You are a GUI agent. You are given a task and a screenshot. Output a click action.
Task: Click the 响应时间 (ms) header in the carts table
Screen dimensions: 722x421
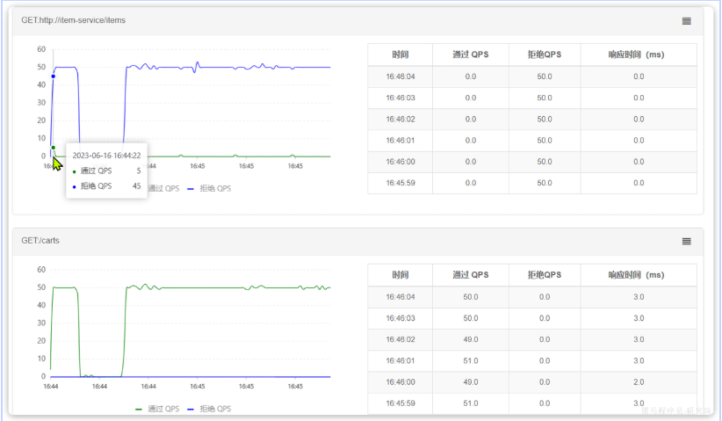(x=638, y=275)
